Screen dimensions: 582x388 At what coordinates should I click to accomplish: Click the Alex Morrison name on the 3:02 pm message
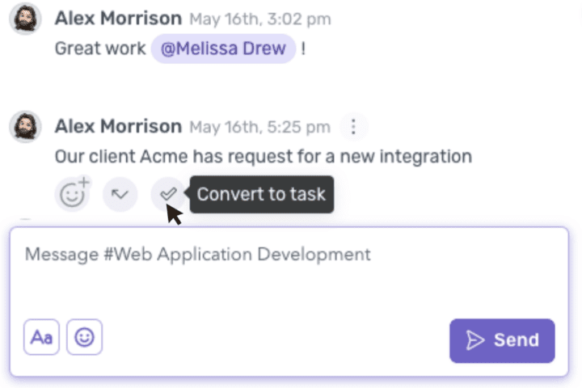point(118,18)
